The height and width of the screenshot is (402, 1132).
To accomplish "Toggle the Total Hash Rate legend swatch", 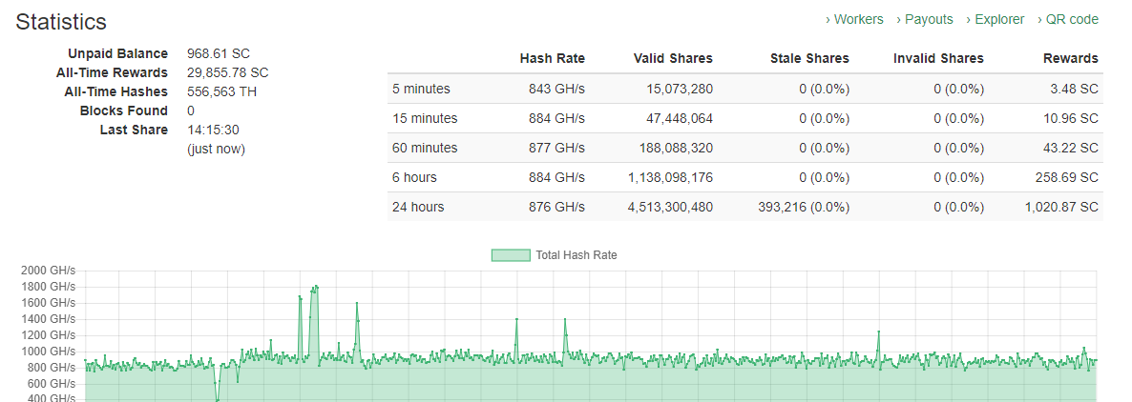I will coord(510,255).
